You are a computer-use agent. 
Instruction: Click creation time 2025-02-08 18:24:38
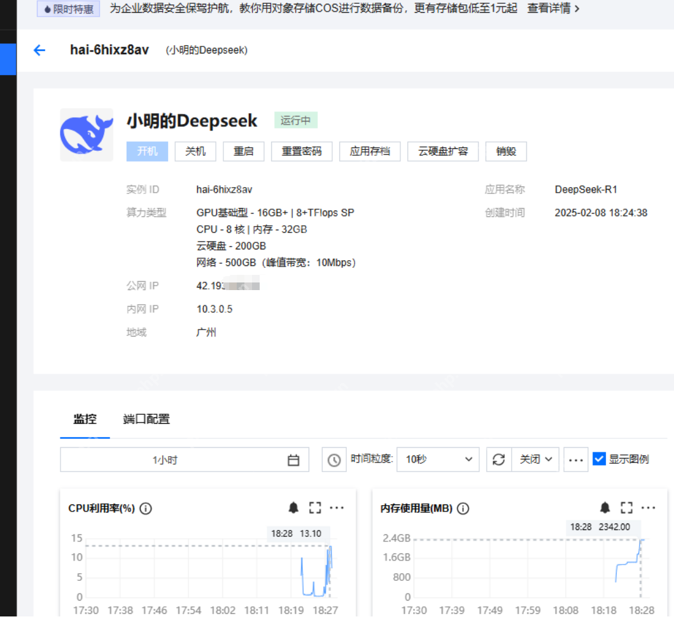pos(601,213)
